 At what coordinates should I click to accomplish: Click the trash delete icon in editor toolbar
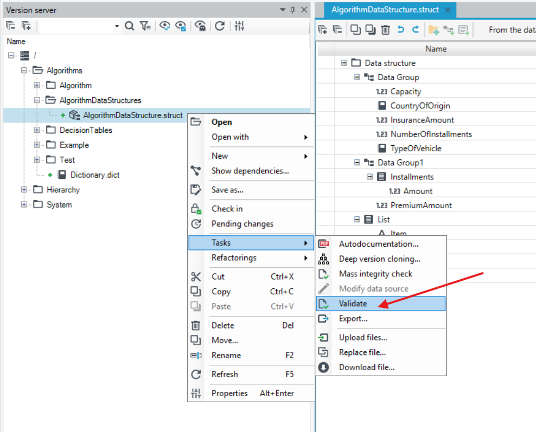coord(385,30)
